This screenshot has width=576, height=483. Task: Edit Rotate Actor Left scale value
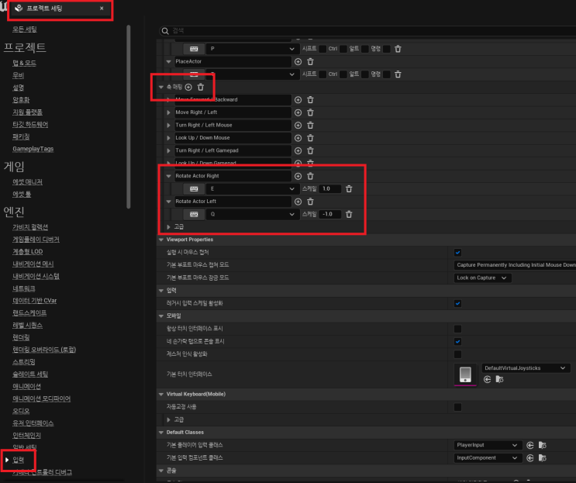(x=330, y=214)
